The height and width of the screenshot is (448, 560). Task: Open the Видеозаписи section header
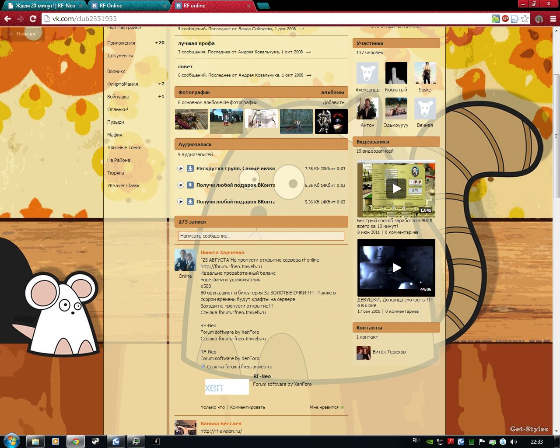(x=396, y=142)
